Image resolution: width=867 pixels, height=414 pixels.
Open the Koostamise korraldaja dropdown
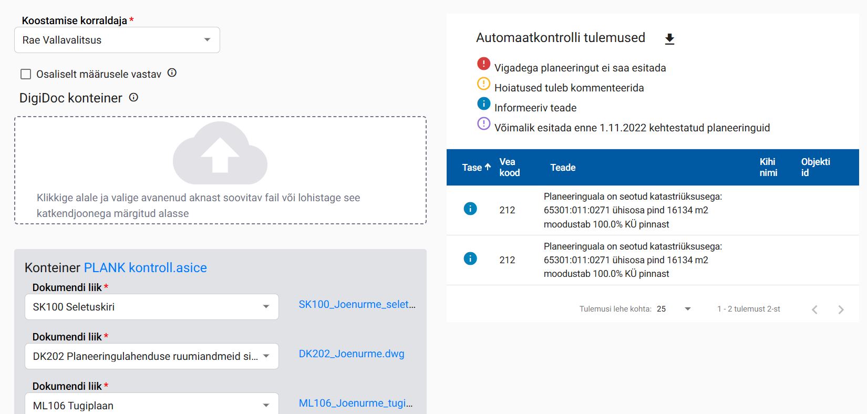[x=117, y=40]
